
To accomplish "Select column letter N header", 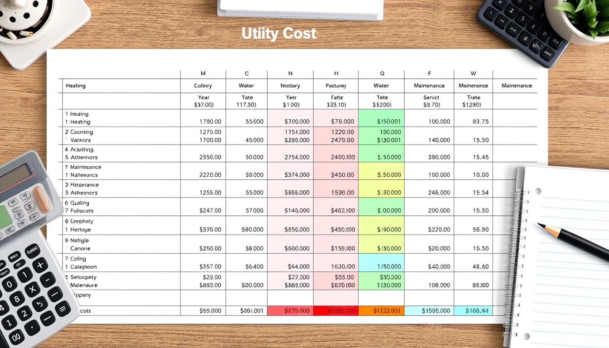I will coord(290,73).
